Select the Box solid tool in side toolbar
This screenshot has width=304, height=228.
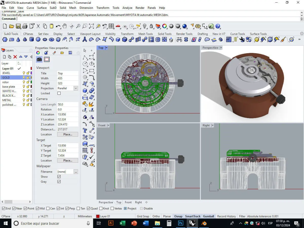(x=85, y=90)
